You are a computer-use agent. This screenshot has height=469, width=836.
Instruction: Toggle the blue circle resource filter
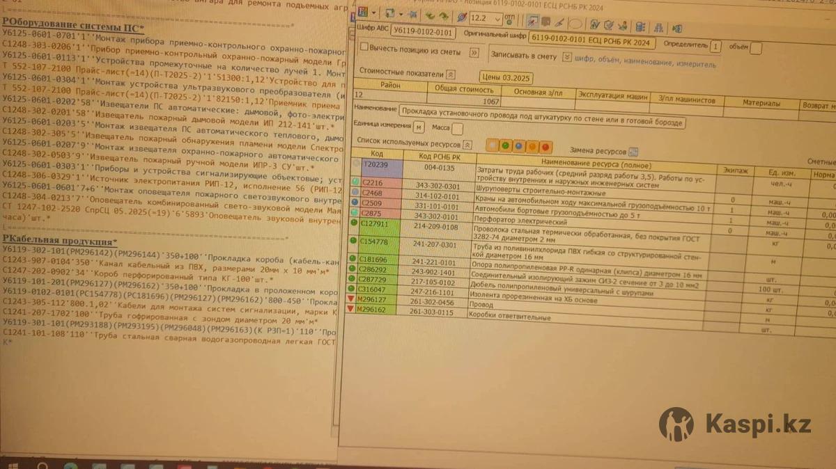(x=519, y=146)
